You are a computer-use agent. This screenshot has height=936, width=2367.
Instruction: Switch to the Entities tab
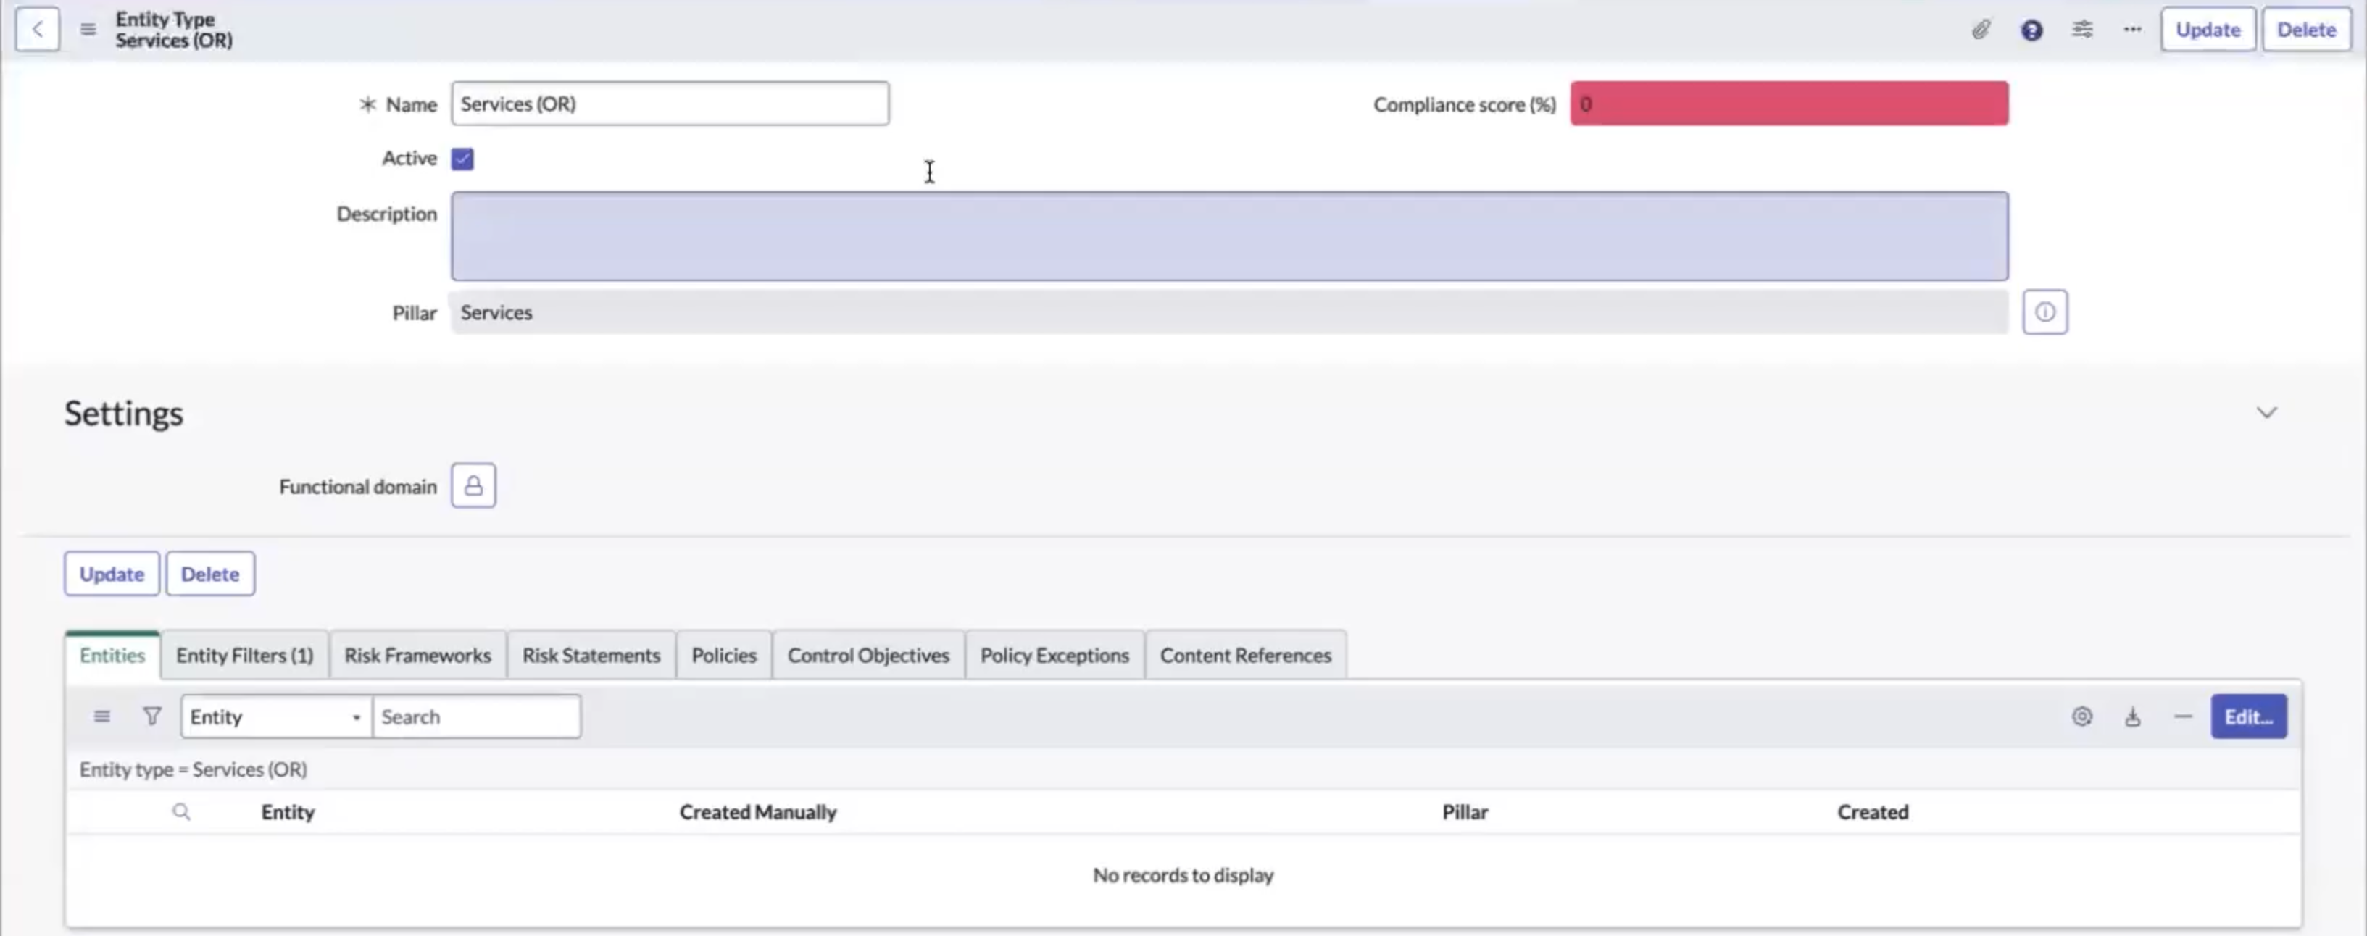point(112,656)
